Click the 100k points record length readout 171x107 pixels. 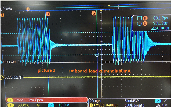[134, 105]
